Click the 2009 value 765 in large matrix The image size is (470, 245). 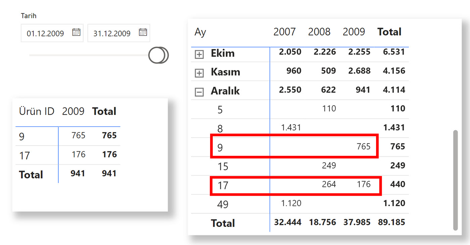364,146
